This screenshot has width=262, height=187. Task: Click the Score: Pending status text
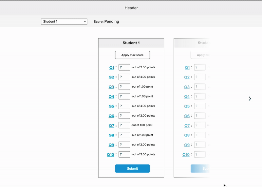[106, 22]
